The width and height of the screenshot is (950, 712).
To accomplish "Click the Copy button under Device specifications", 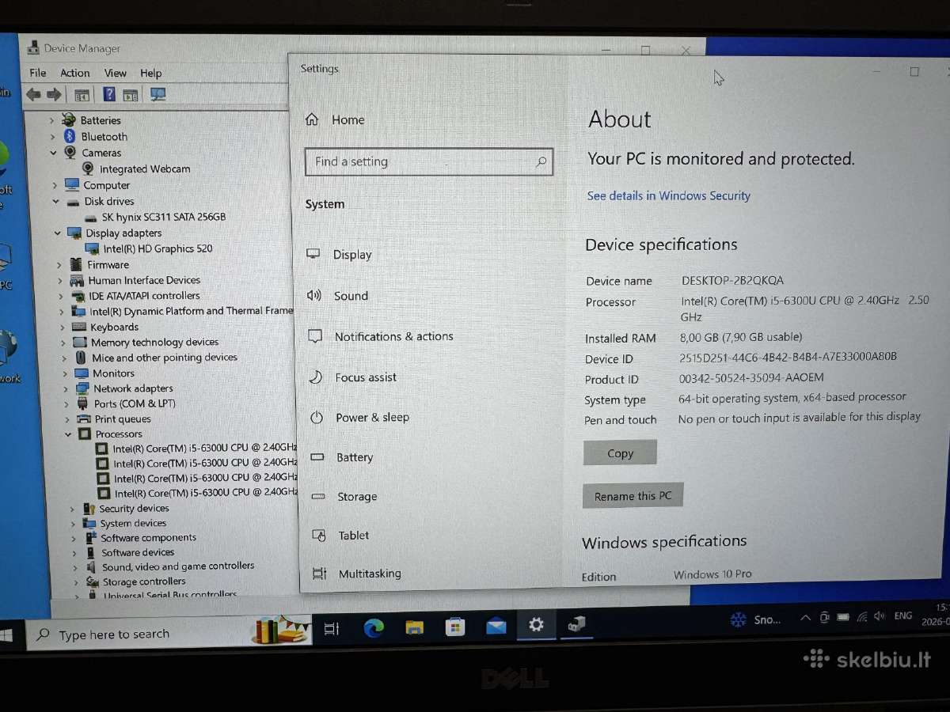I will 620,453.
